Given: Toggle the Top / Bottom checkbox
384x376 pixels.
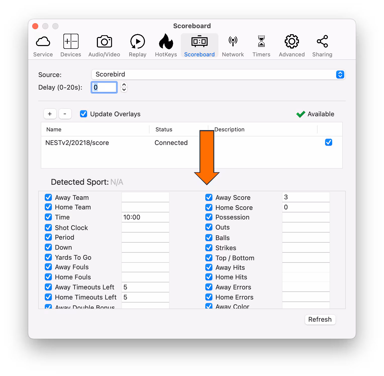Looking at the screenshot, I should (x=209, y=258).
